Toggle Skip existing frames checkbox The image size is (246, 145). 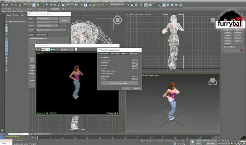(102, 71)
